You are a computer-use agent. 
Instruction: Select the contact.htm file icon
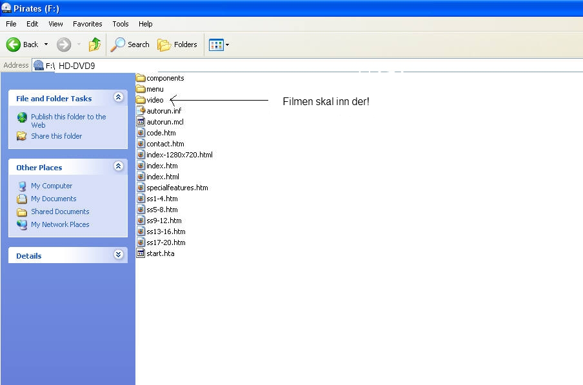(141, 143)
